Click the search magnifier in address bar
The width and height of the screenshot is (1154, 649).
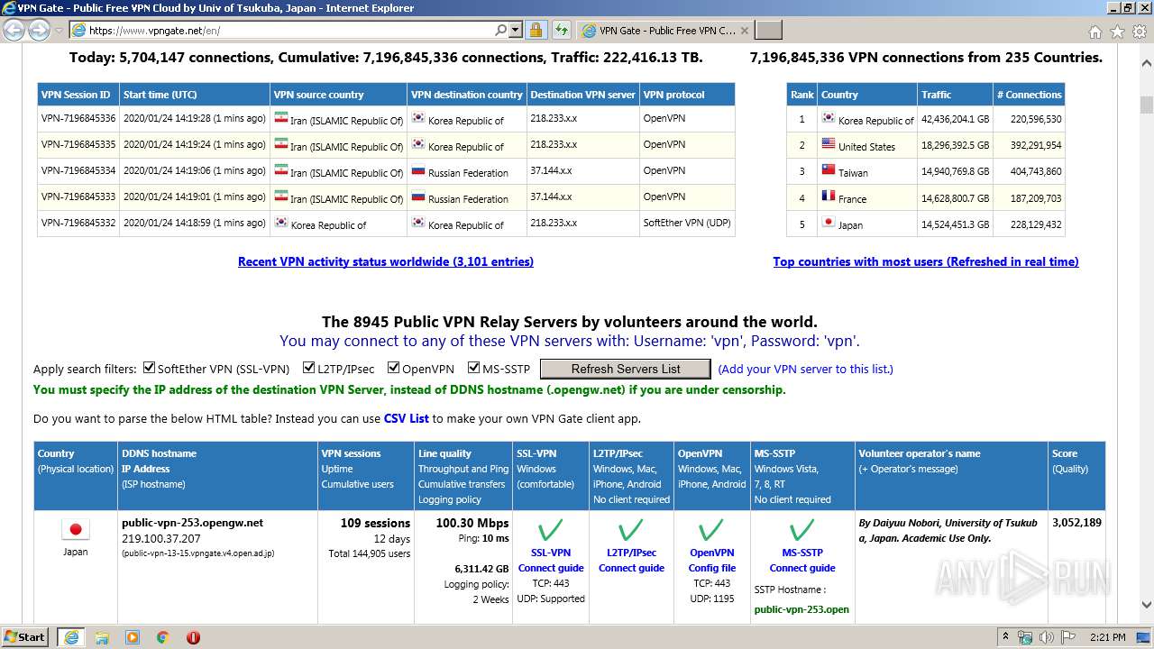pyautogui.click(x=501, y=30)
